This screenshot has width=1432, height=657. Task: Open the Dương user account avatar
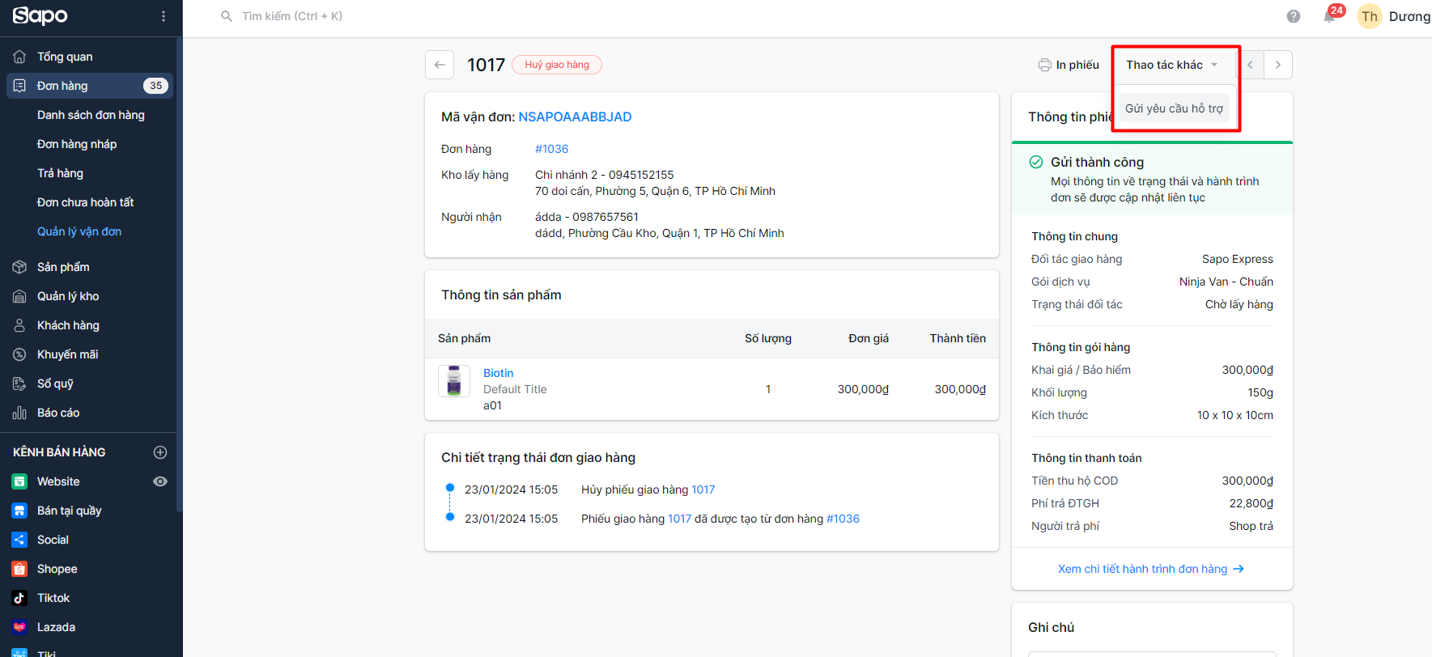1369,16
